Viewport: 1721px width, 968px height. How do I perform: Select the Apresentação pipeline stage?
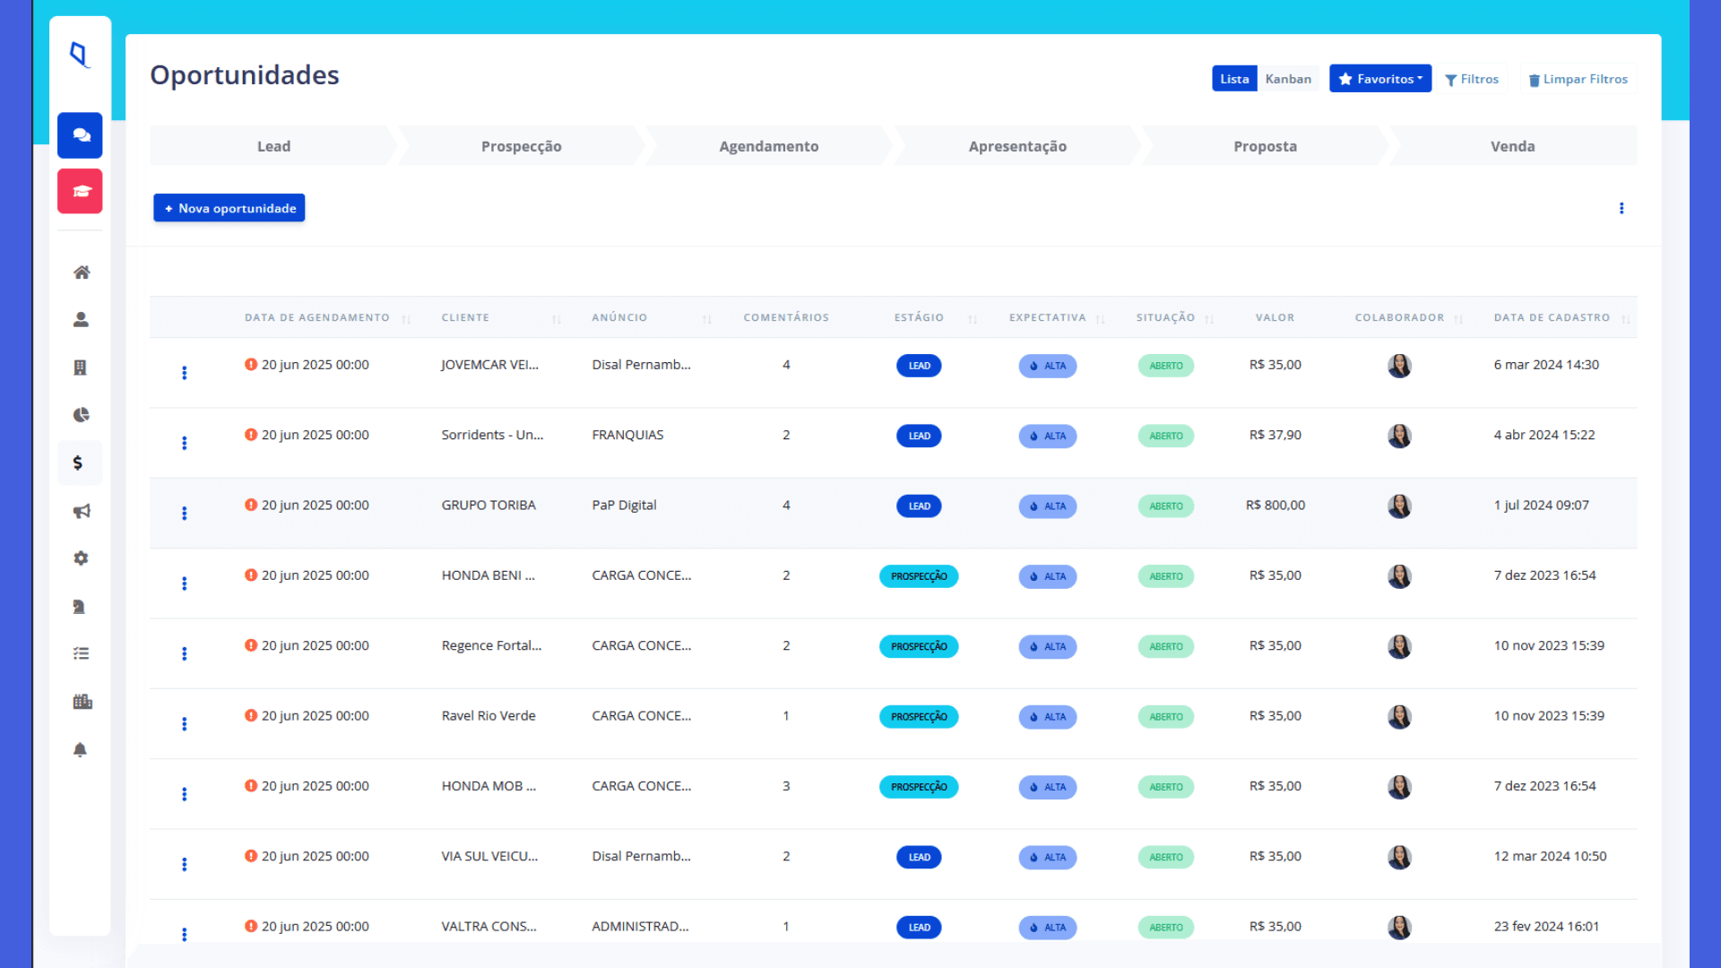[x=1017, y=146]
